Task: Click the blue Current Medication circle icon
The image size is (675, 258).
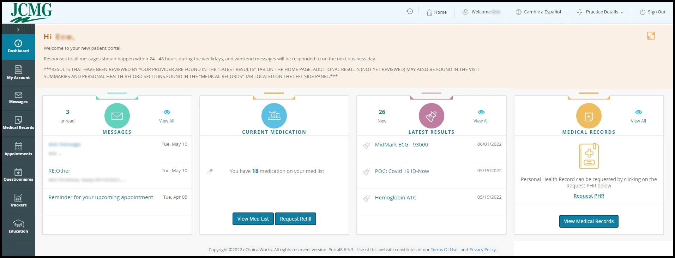Action: [x=274, y=116]
